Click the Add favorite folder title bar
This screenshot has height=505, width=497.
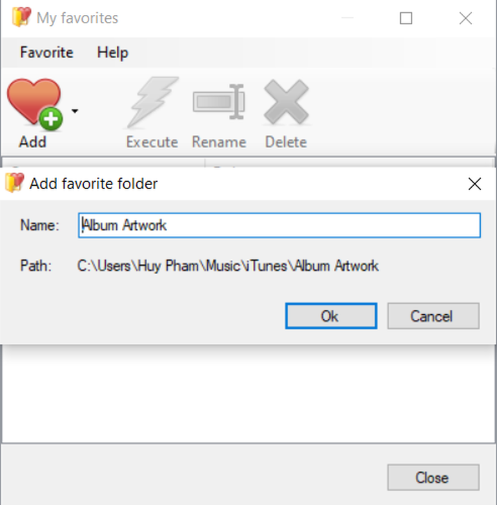(245, 184)
